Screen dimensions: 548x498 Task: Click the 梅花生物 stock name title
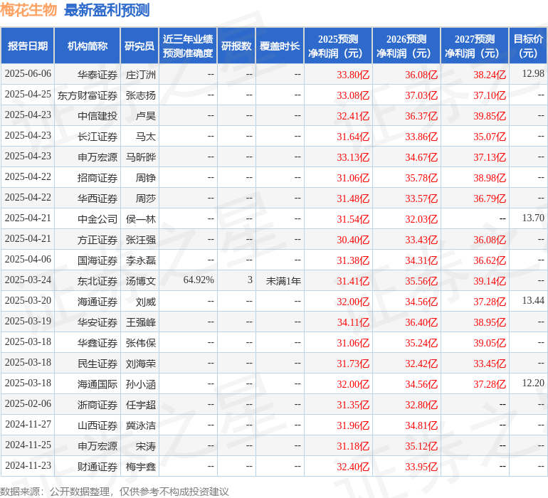click(29, 10)
